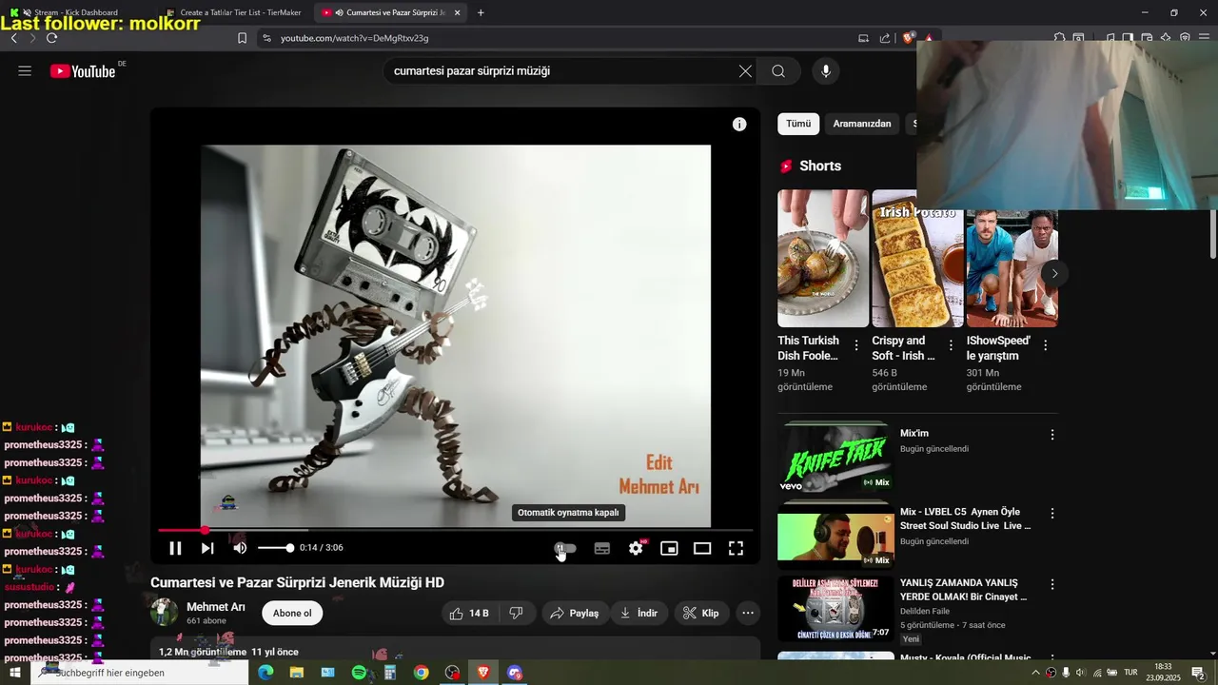Image resolution: width=1218 pixels, height=685 pixels.
Task: Open YANLIŞ ZAMANDA YANLIŞ YERDE video title
Action: tap(963, 590)
